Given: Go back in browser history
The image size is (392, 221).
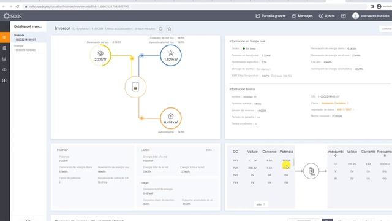Looking at the screenshot, I should tap(4, 7).
